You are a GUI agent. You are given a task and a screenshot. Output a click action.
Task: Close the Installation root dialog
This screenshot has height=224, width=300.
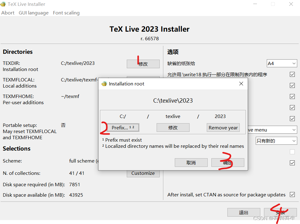click(241, 84)
